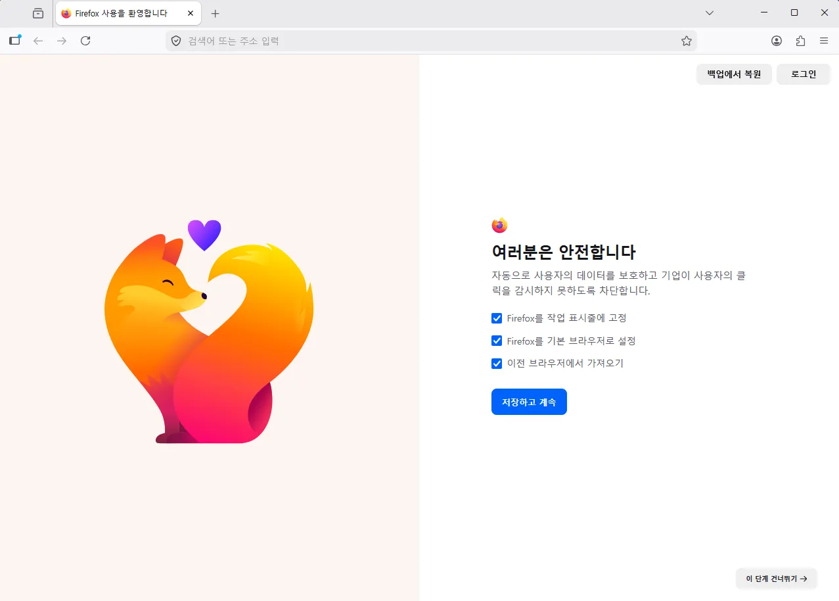Go forward with the right arrow

[x=62, y=41]
